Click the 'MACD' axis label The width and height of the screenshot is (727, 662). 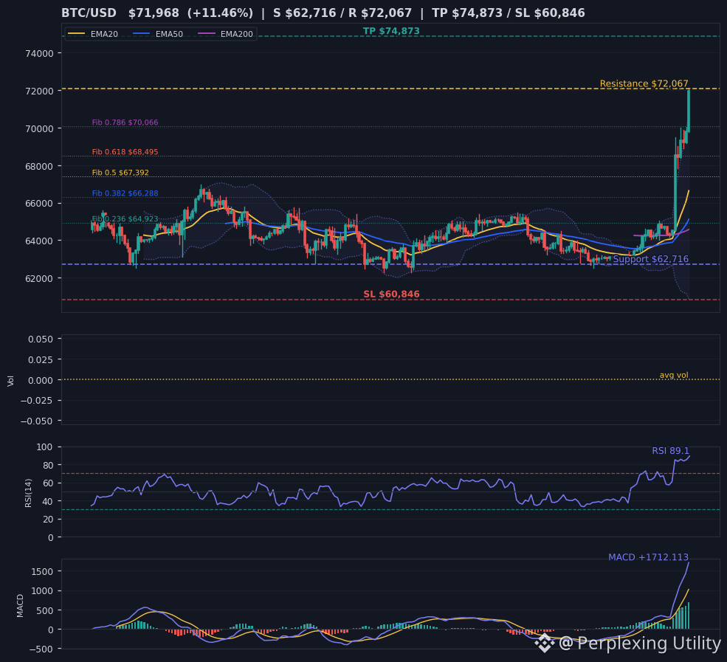click(x=20, y=605)
